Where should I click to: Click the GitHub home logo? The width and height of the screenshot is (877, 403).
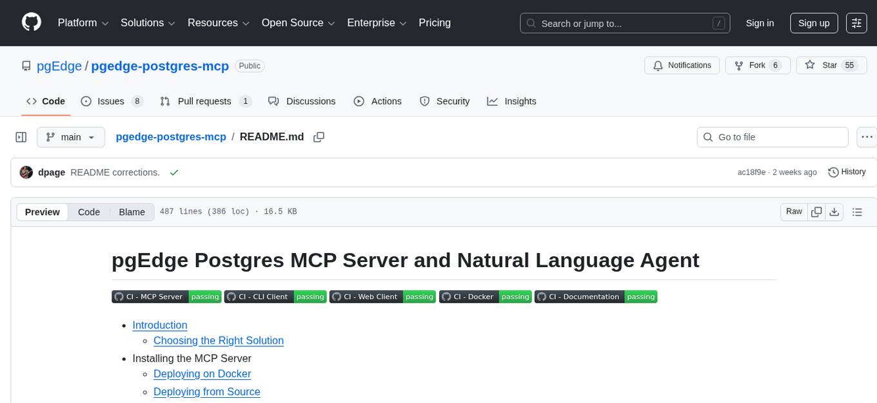(x=31, y=23)
